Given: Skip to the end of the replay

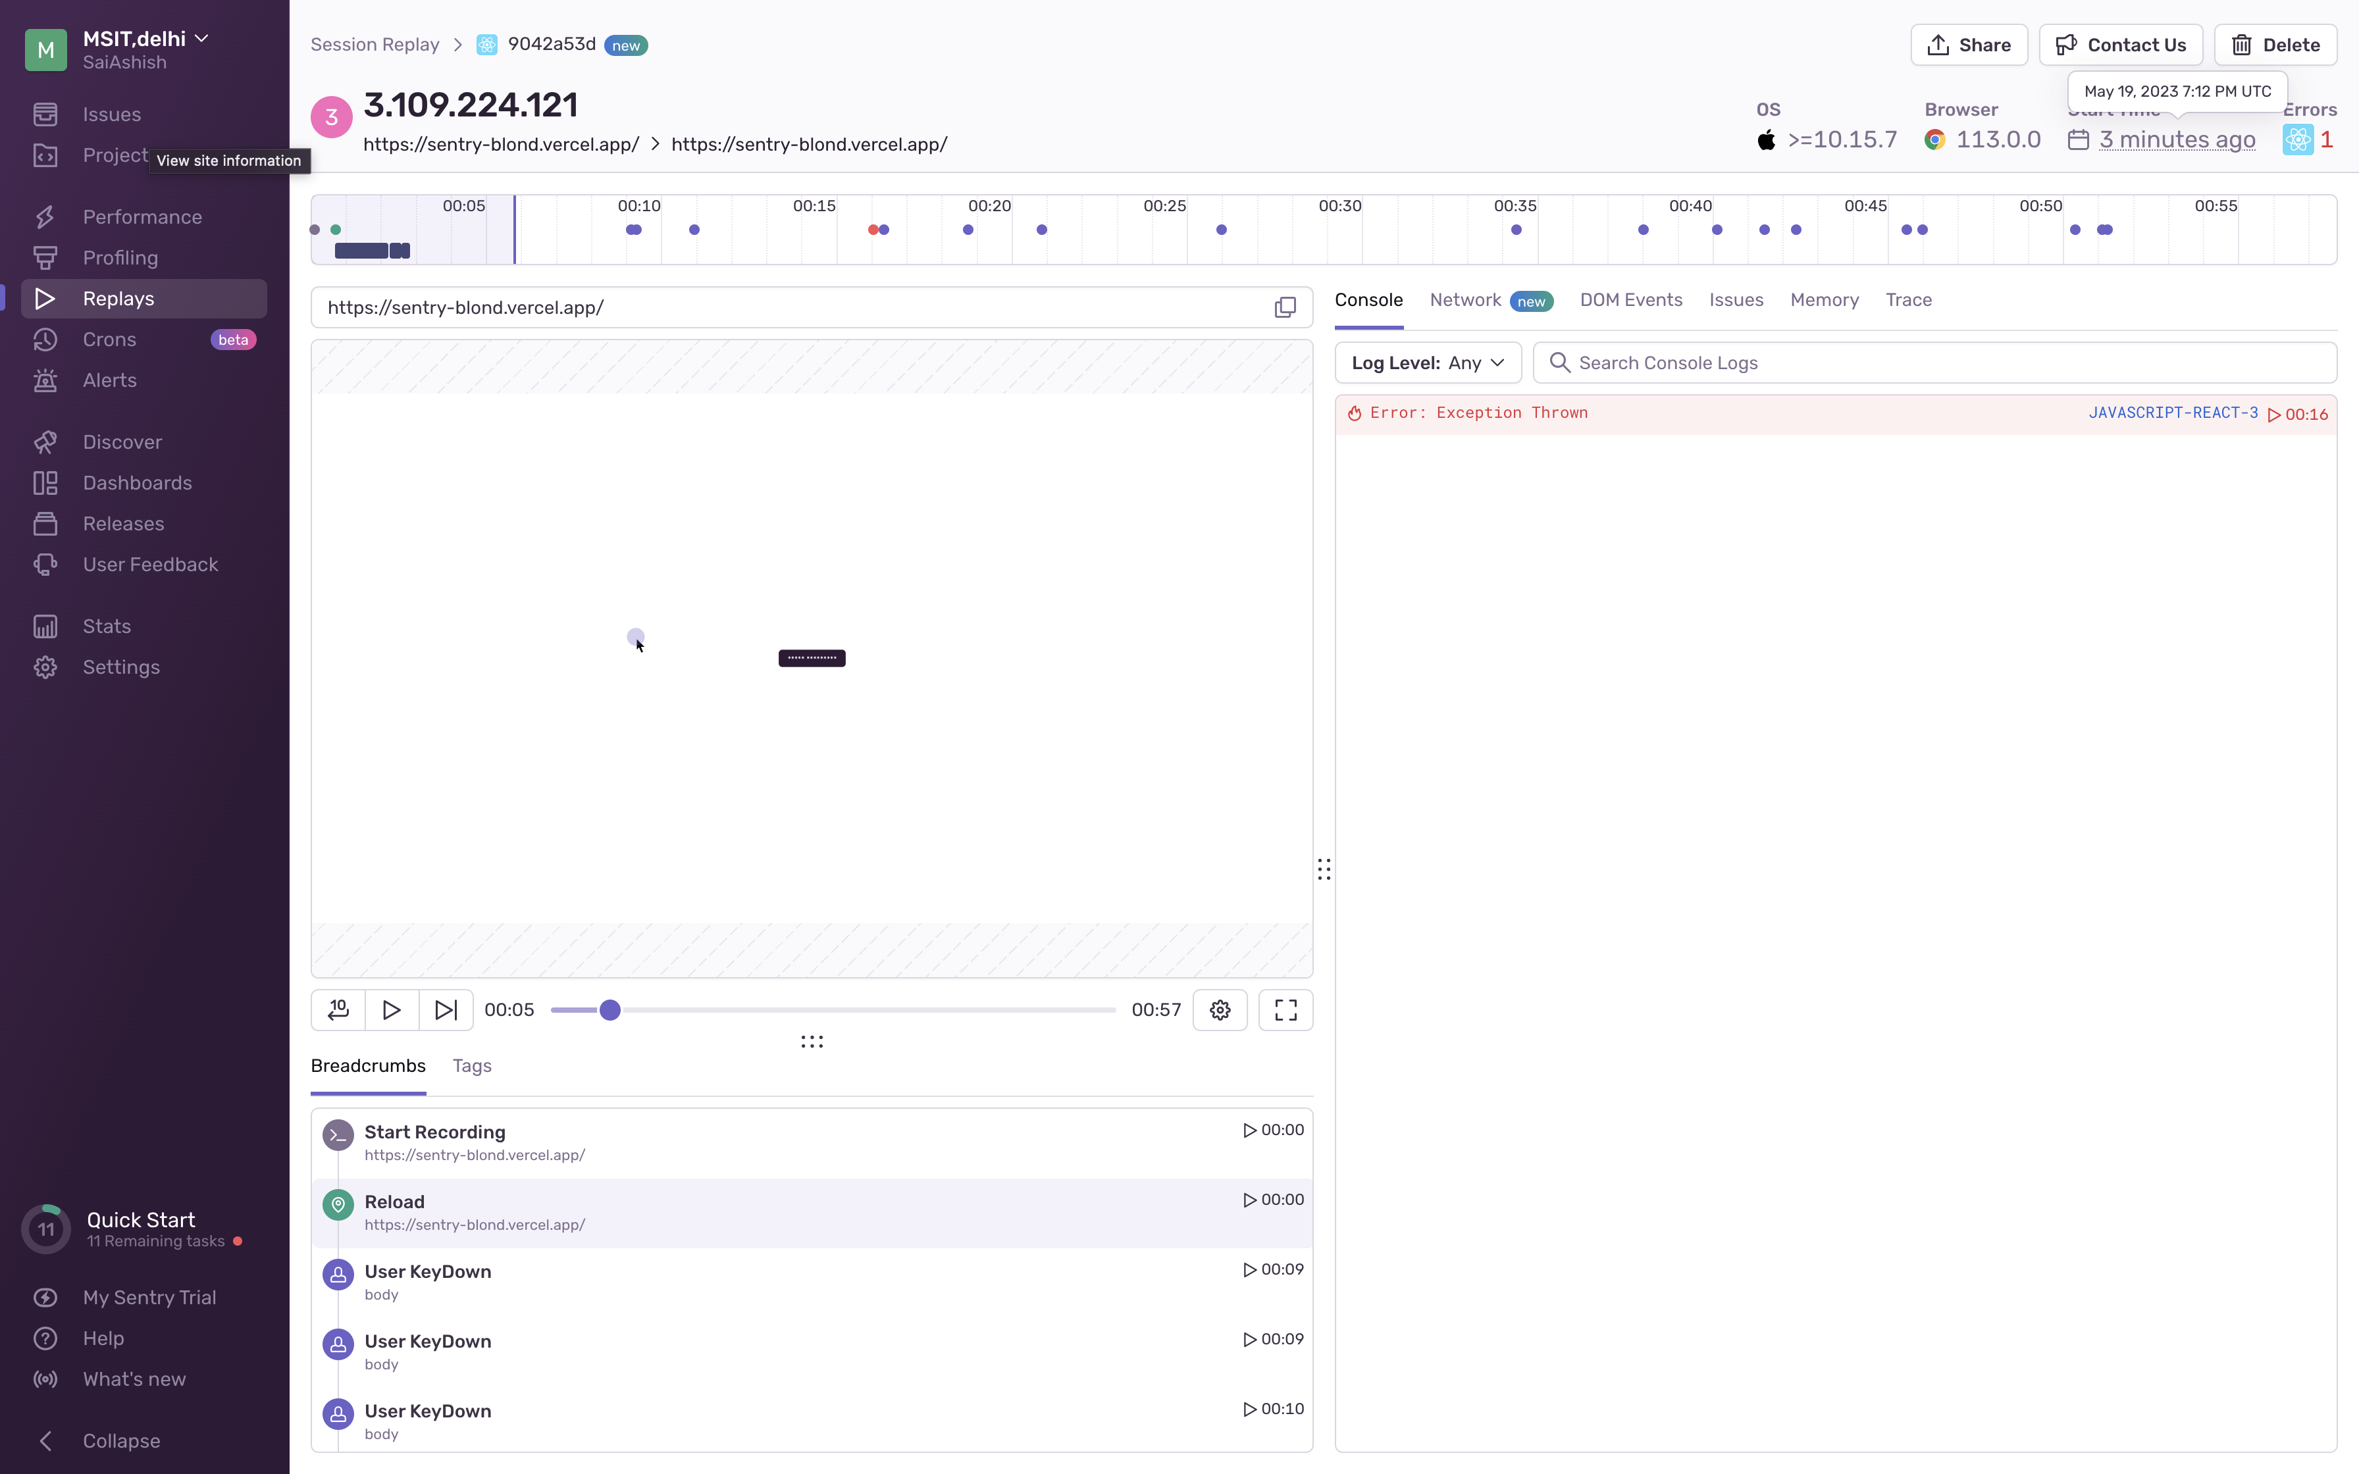Looking at the screenshot, I should [x=444, y=1010].
